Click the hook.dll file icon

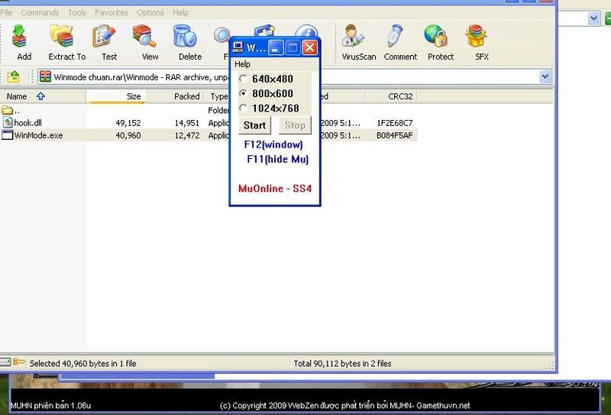8,122
